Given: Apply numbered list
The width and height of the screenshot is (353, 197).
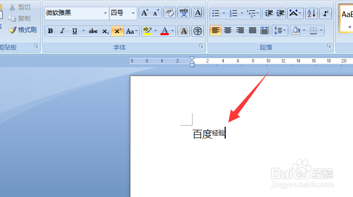Looking at the screenshot, I should point(233,13).
